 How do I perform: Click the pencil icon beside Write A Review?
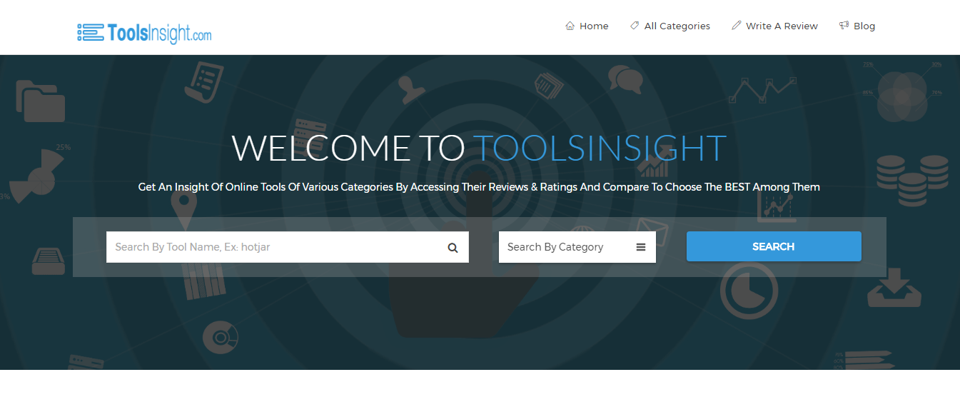737,26
